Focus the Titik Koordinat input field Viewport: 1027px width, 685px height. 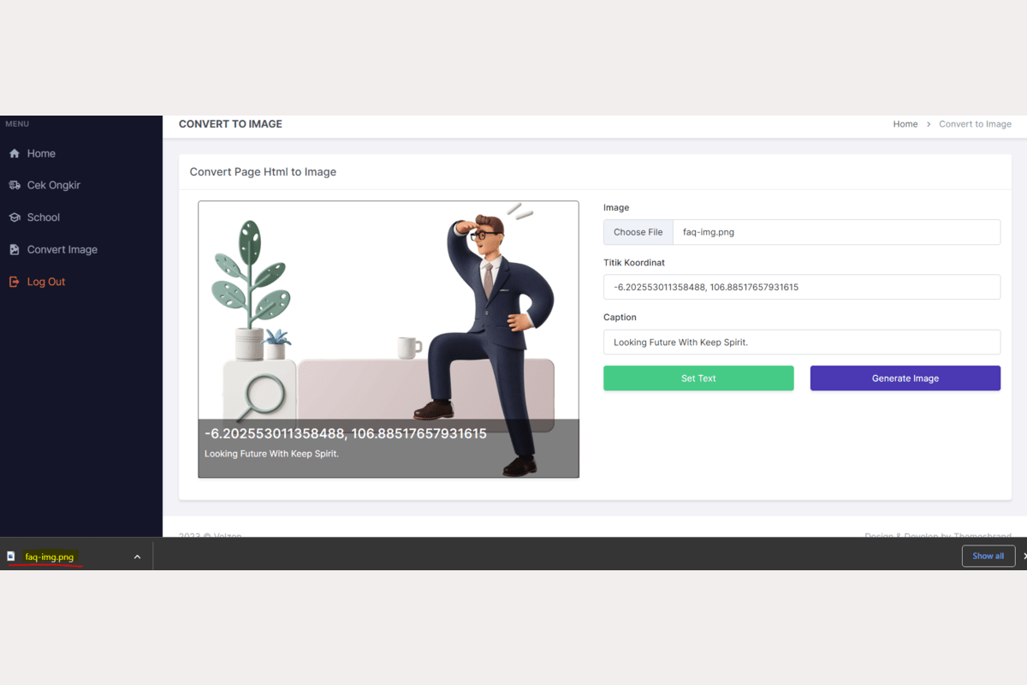[x=802, y=287]
